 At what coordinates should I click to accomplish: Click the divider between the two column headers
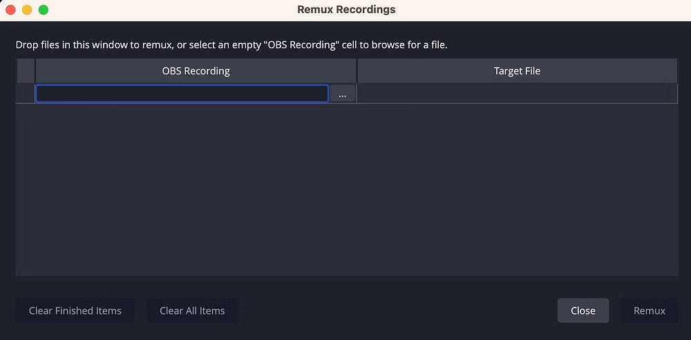[357, 71]
